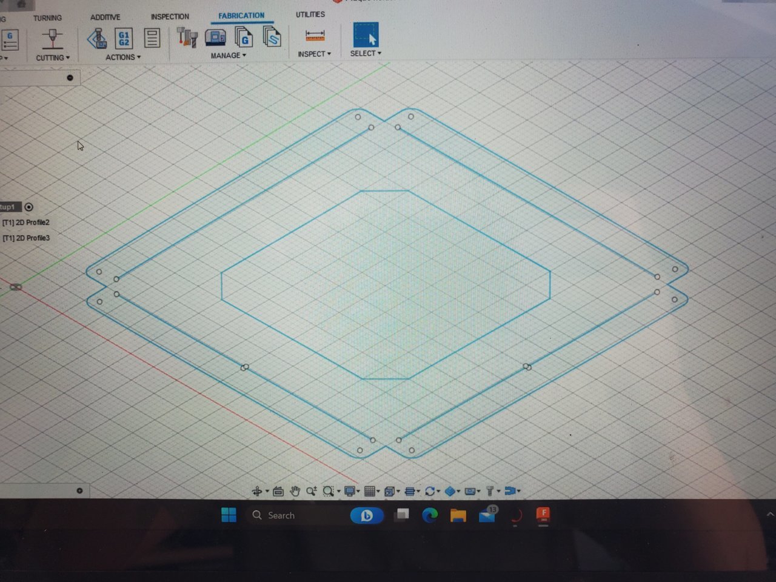Click the G1 G2 Post Process icon
This screenshot has height=582, width=776.
(x=124, y=38)
